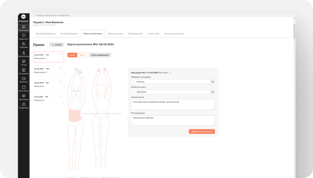Close Процедура №1 panel with the X
The image size is (313, 178).
click(x=170, y=73)
